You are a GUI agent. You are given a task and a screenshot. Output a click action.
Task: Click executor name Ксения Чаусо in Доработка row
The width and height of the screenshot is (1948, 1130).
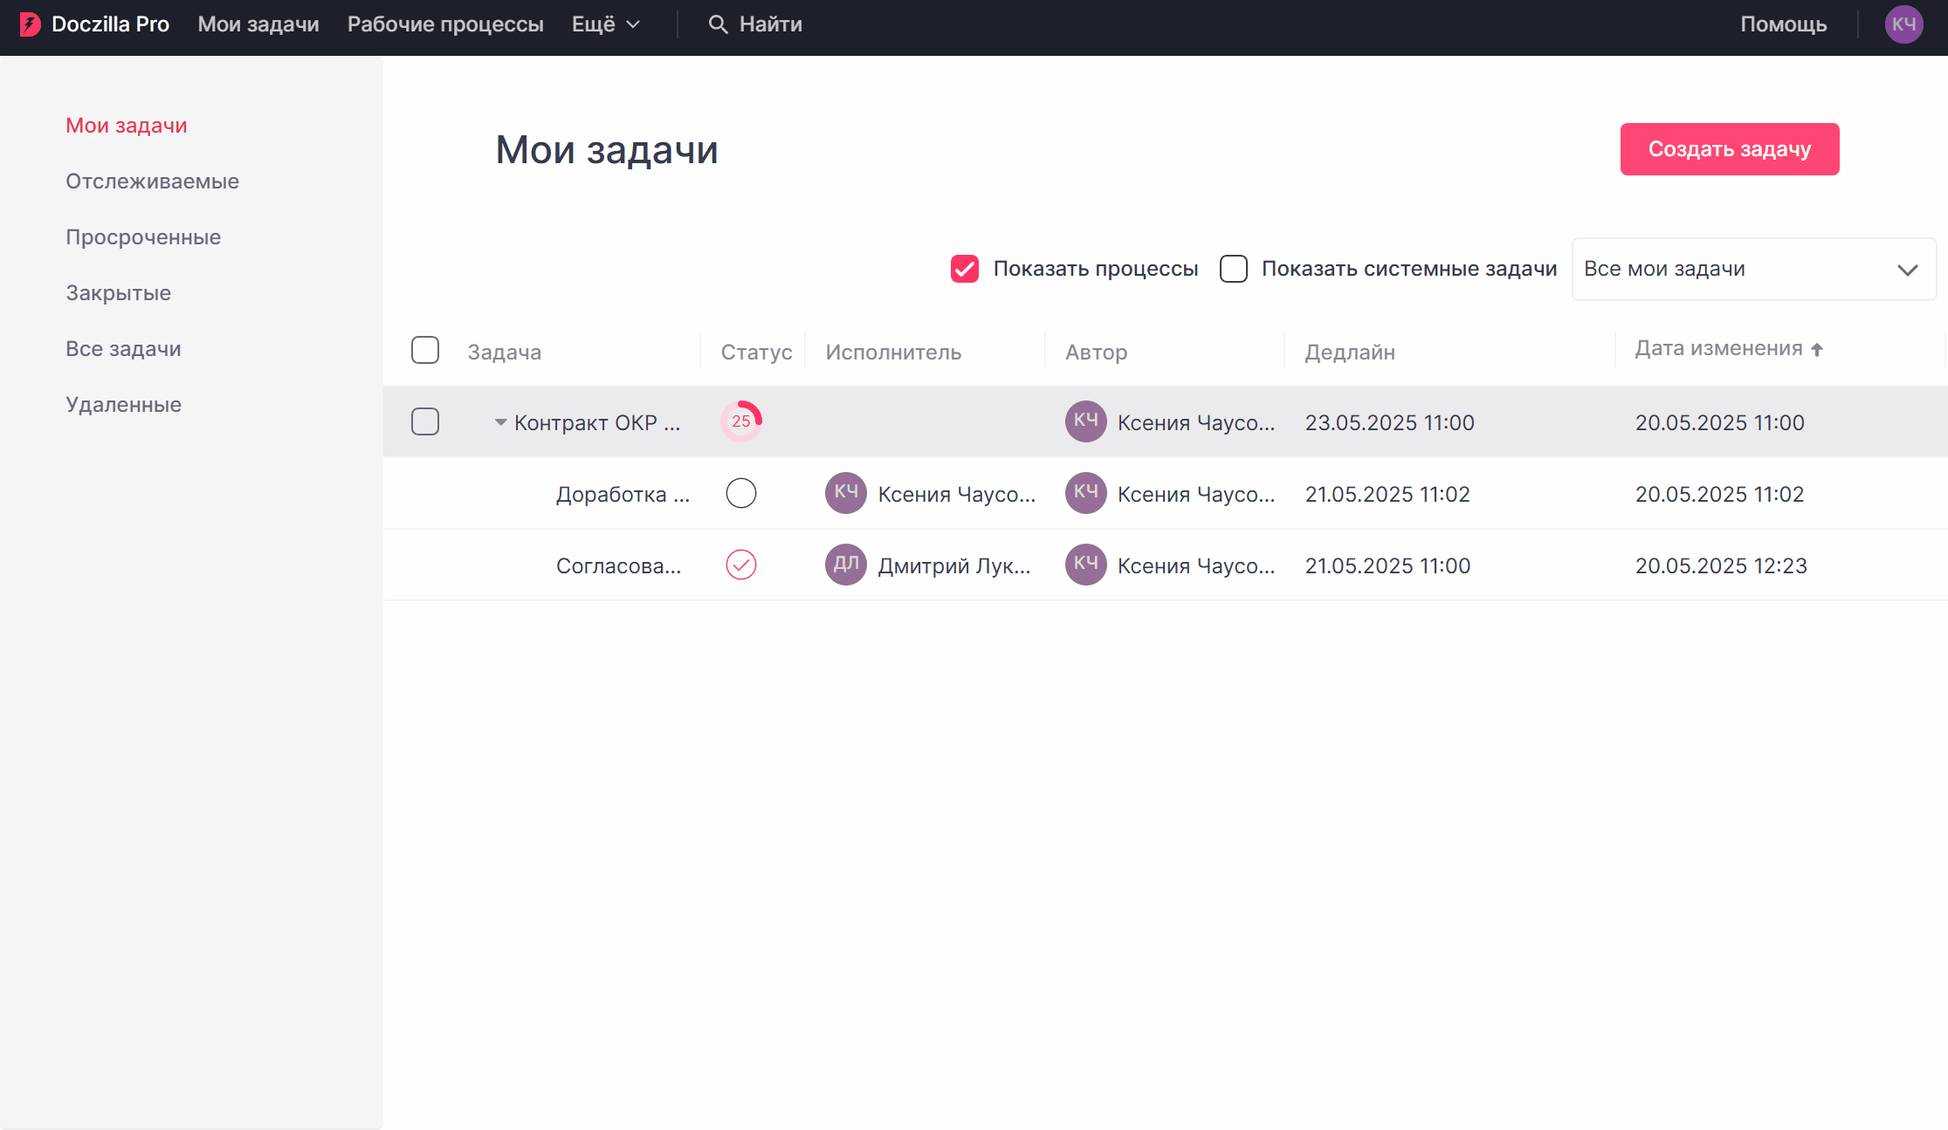[x=957, y=494]
